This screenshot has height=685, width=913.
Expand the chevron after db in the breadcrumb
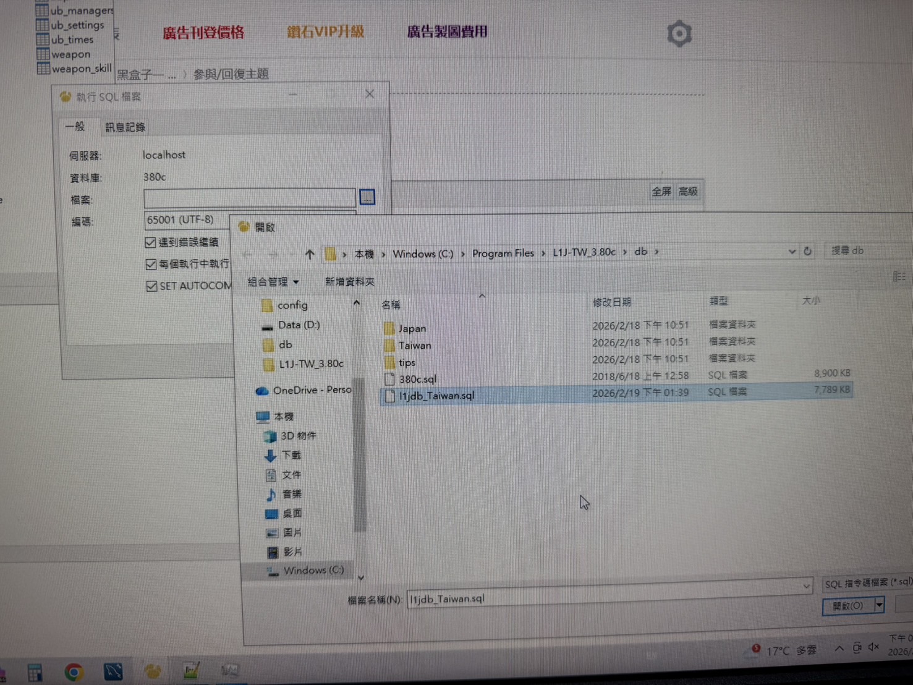(656, 252)
